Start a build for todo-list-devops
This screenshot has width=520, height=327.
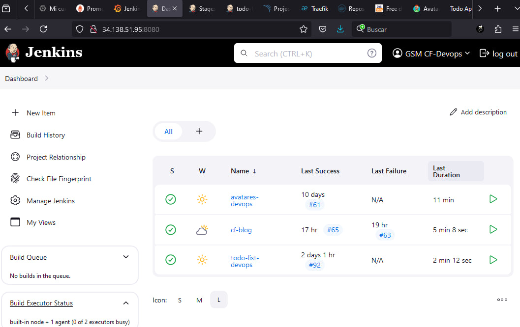(x=493, y=260)
